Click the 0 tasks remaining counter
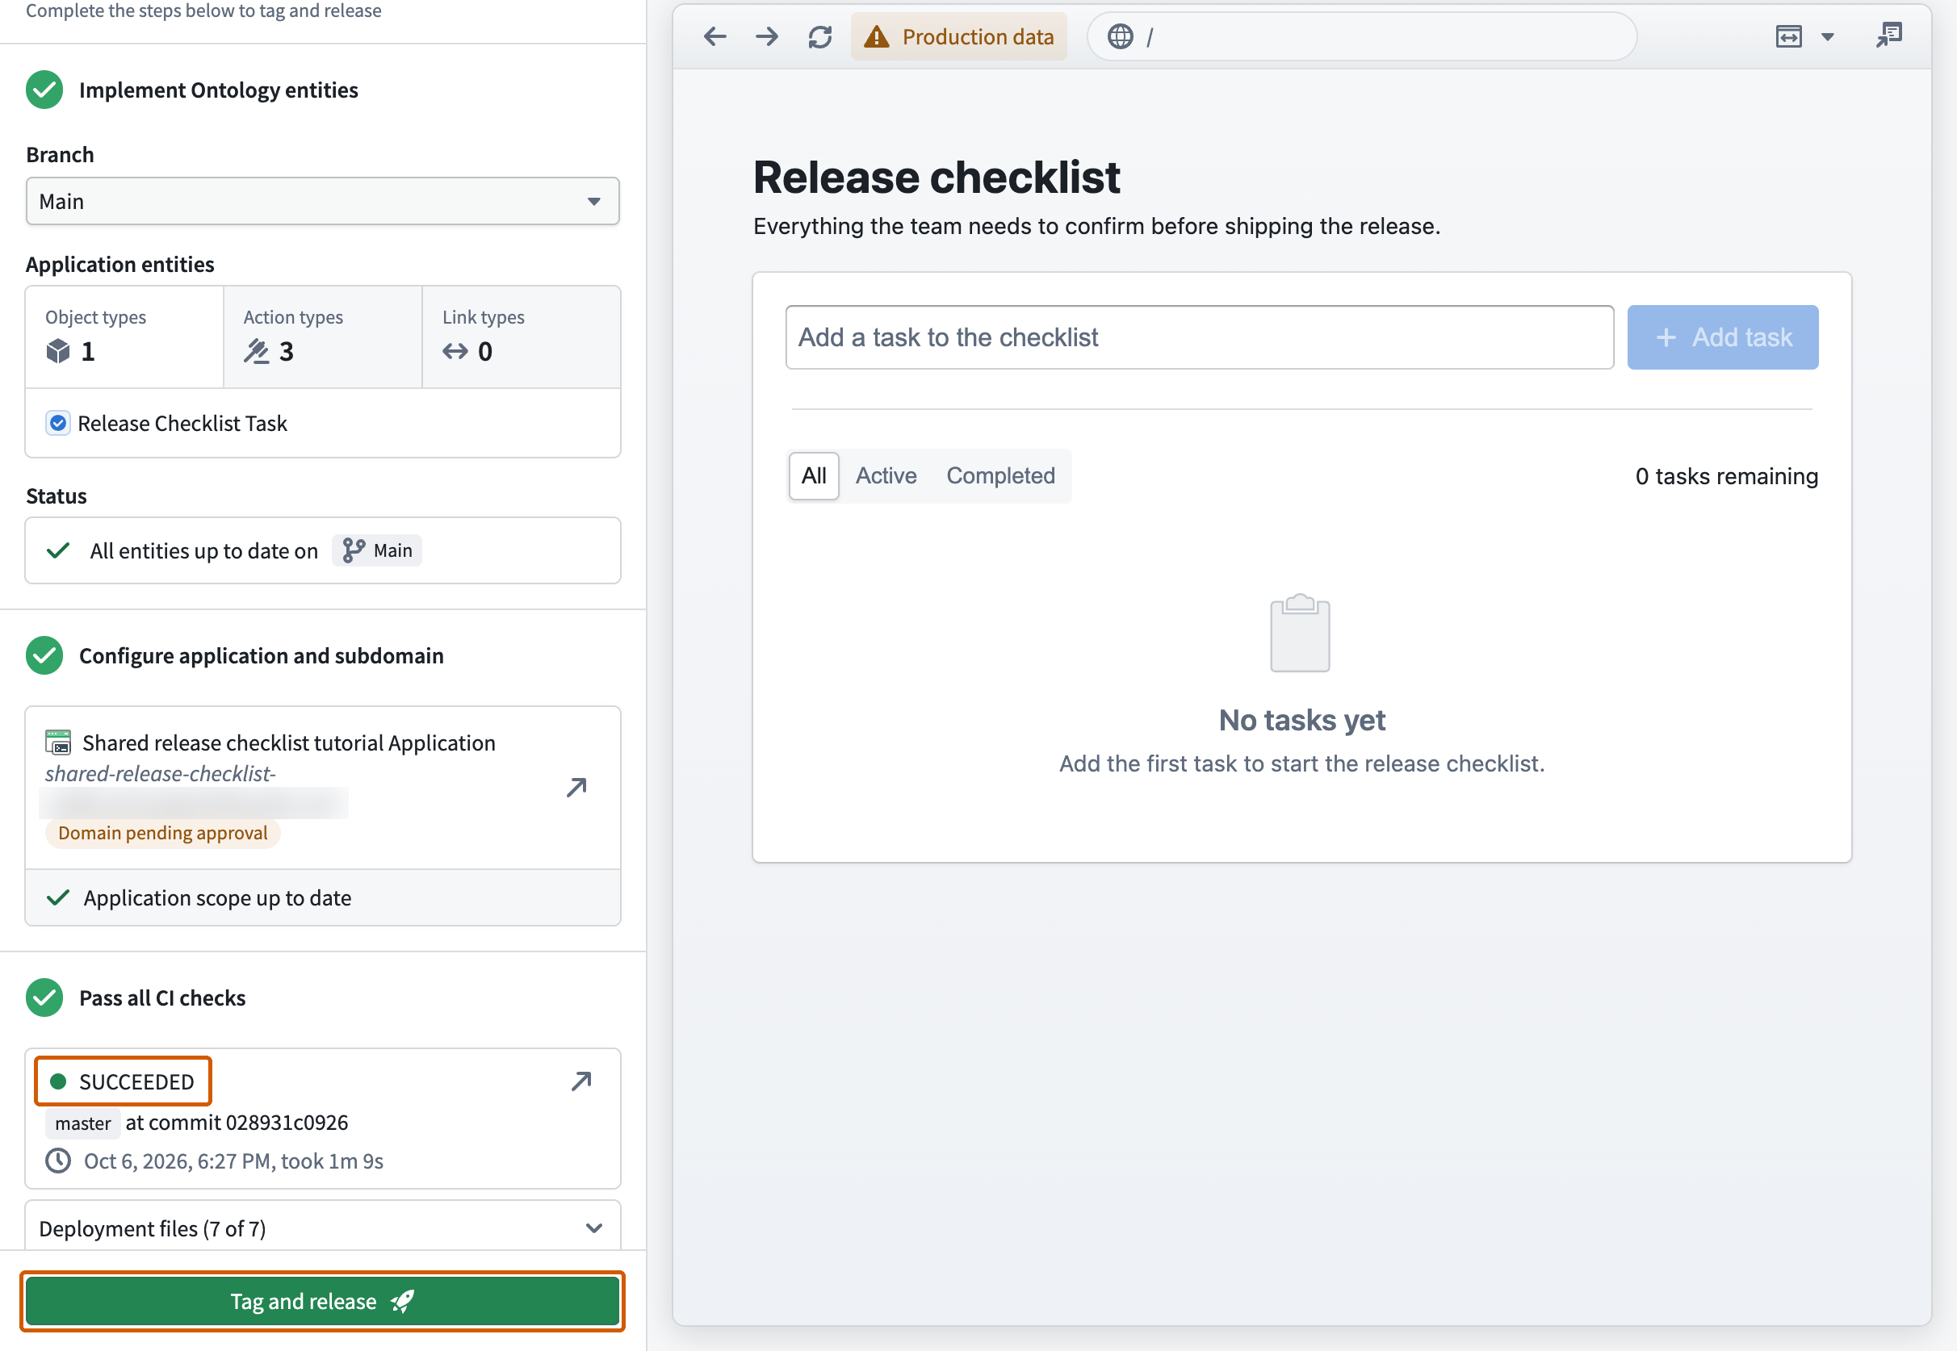 [x=1727, y=477]
